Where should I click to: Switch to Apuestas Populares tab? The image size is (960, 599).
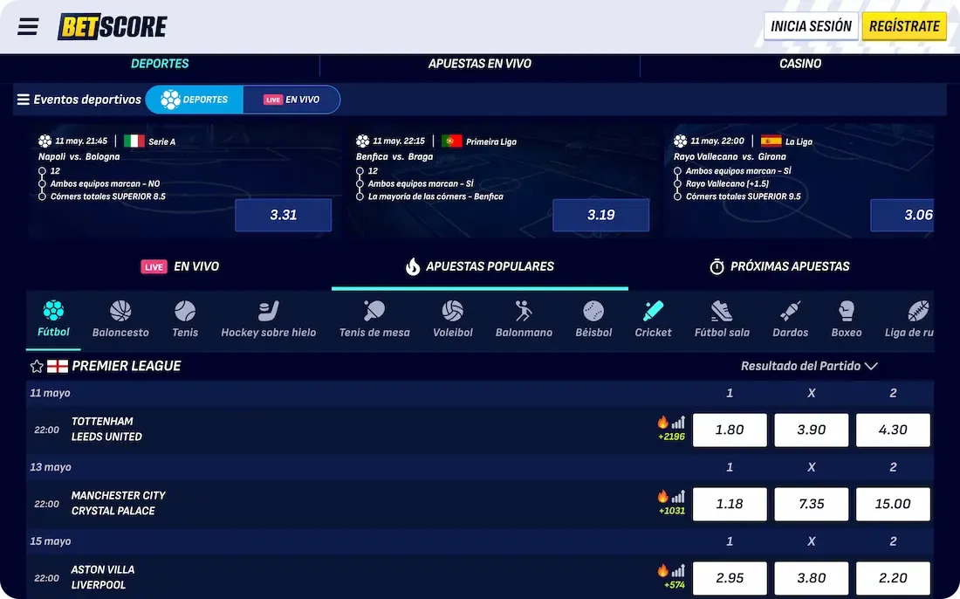click(479, 266)
